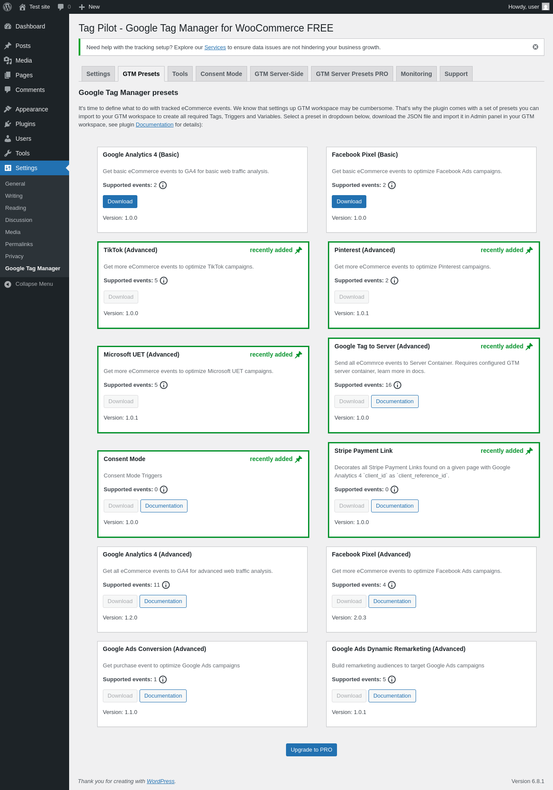Click the Comments sidebar icon
Viewport: 553px width, 790px height.
(x=8, y=90)
